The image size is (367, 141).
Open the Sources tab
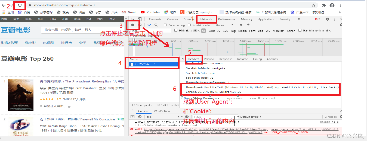[189, 19]
